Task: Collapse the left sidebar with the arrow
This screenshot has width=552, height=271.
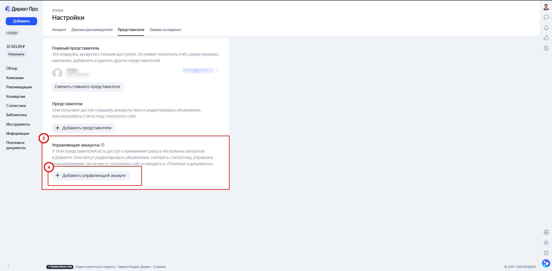Action: click(x=8, y=265)
